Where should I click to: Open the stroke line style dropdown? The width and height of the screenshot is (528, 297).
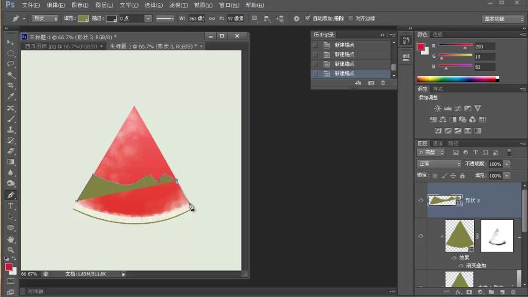[x=165, y=19]
